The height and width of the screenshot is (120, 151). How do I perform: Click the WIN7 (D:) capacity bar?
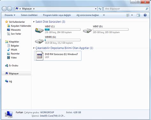tap(111, 29)
